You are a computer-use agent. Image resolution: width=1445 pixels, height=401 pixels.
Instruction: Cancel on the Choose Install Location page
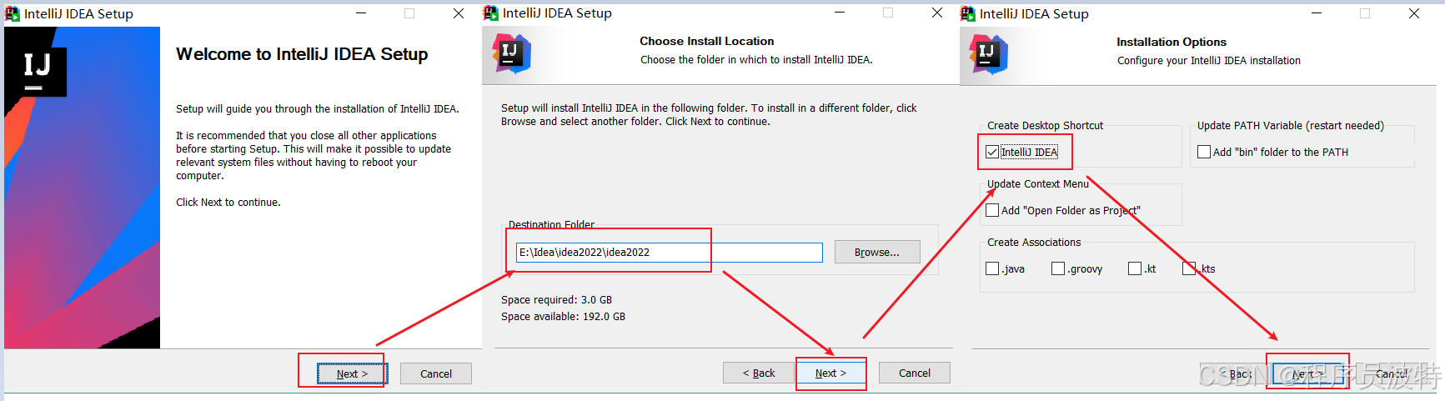point(914,373)
